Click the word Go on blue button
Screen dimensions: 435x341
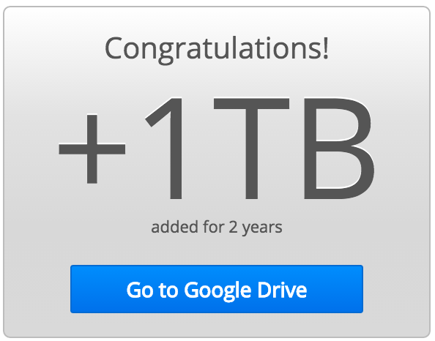pos(140,290)
